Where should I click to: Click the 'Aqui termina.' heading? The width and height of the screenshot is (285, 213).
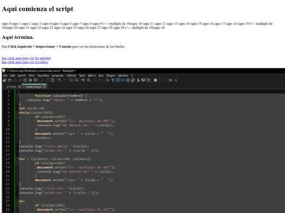coord(18,37)
